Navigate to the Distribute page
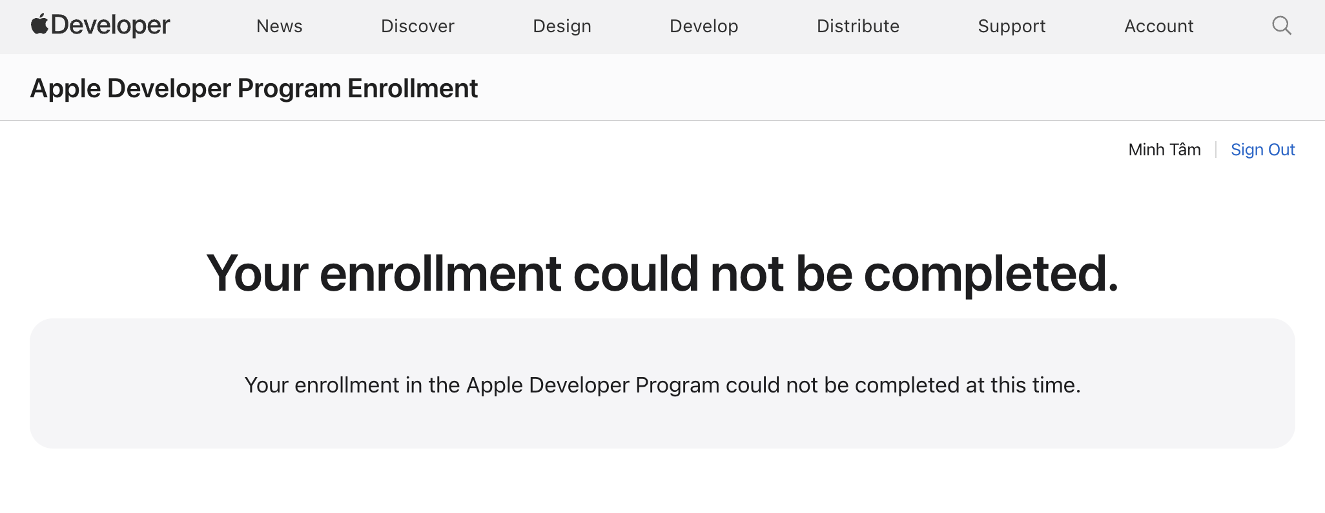 858,26
